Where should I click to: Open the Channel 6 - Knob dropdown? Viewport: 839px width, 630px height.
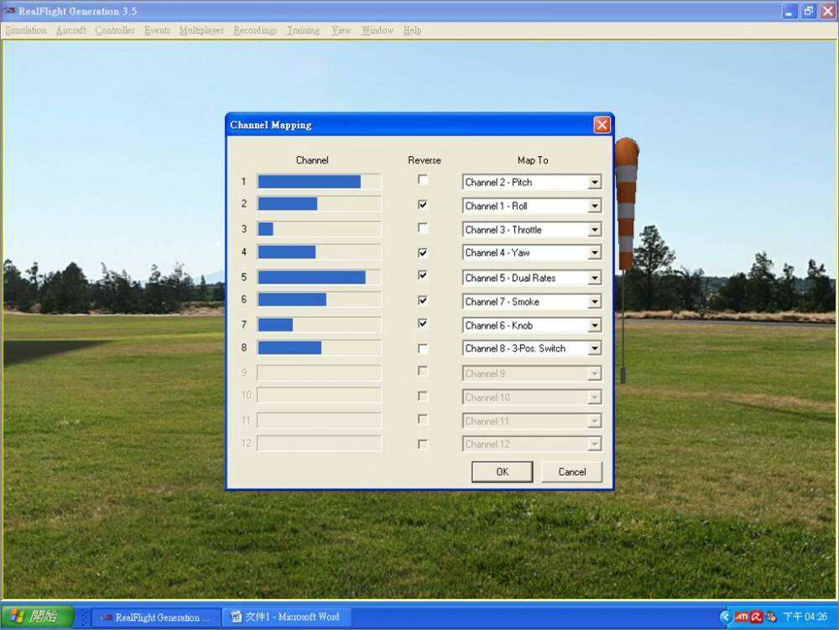tap(595, 325)
